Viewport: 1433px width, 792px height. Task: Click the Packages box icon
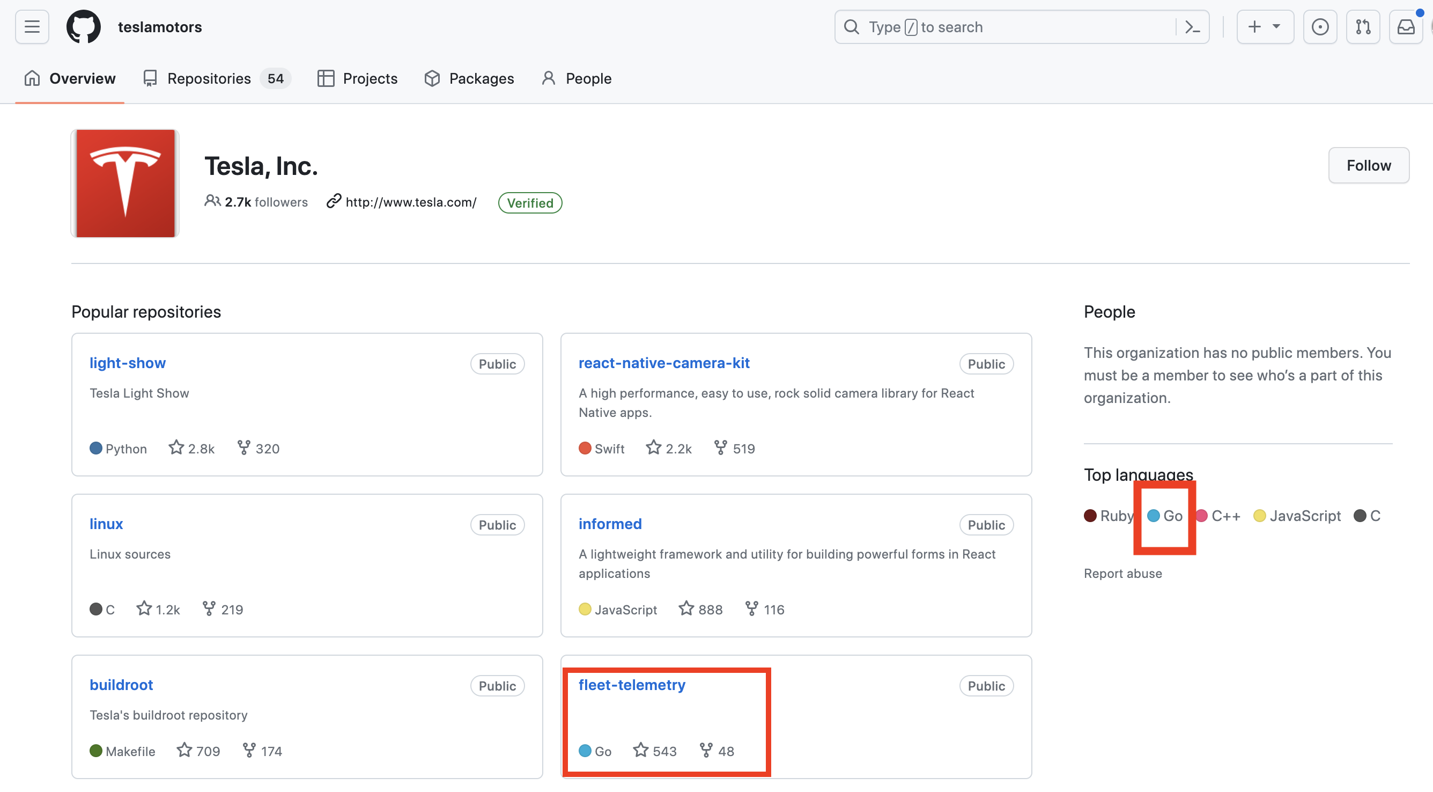click(x=432, y=78)
